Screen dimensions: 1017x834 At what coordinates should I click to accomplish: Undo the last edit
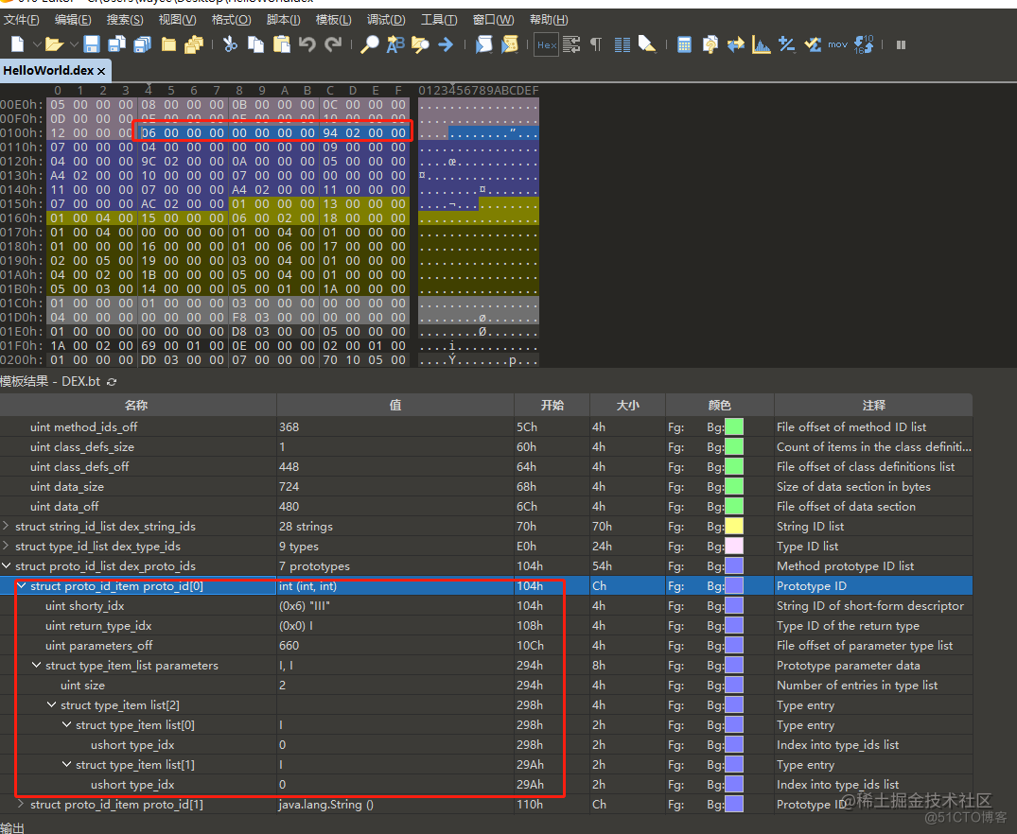307,44
